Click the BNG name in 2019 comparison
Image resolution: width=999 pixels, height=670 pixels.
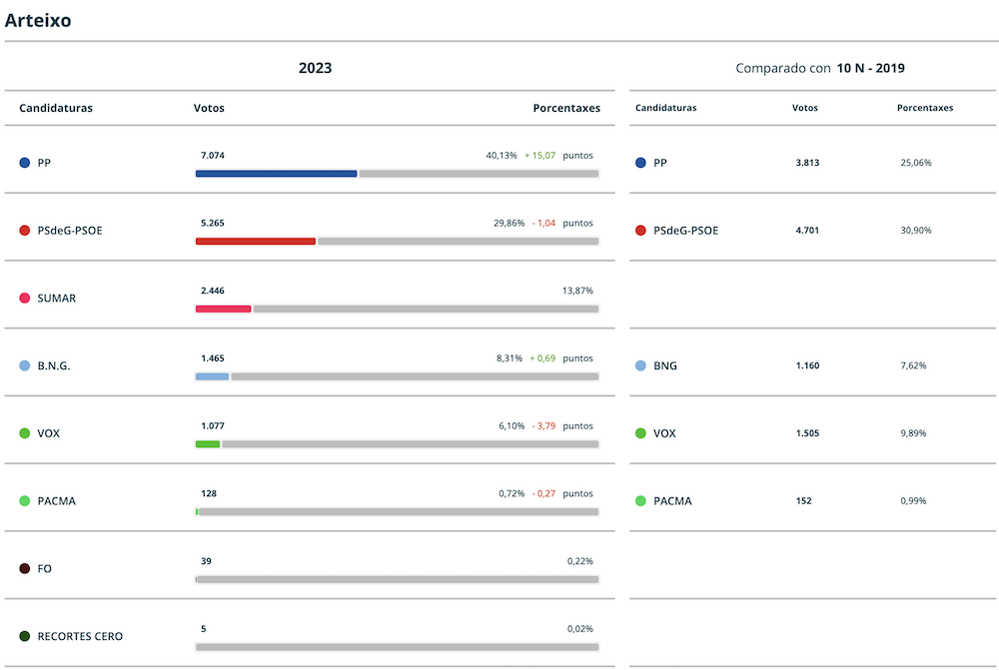664,366
